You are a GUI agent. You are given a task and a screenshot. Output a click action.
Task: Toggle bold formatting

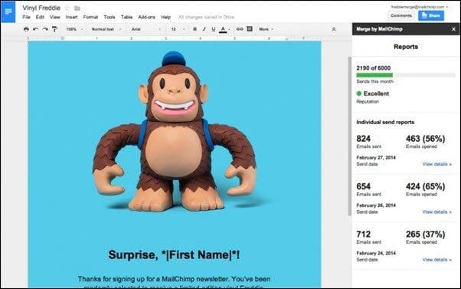pos(195,29)
